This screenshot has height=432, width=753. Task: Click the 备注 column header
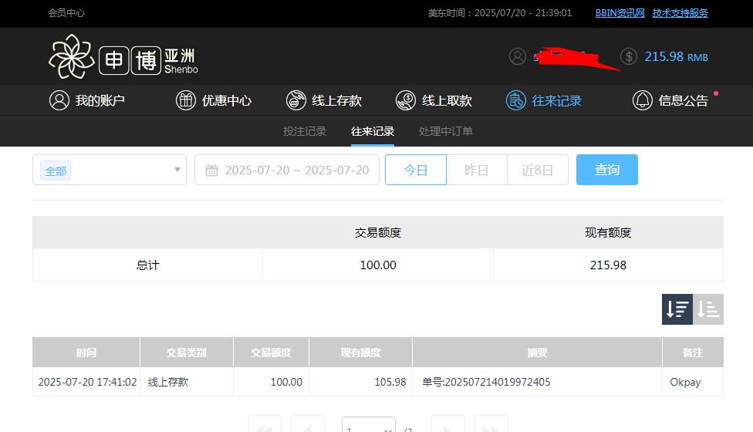(x=693, y=353)
